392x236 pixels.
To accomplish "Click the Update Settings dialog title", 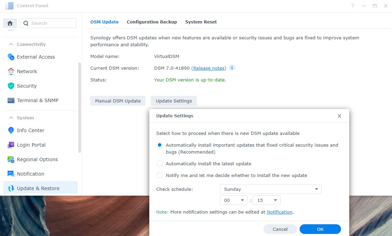I will pos(175,116).
